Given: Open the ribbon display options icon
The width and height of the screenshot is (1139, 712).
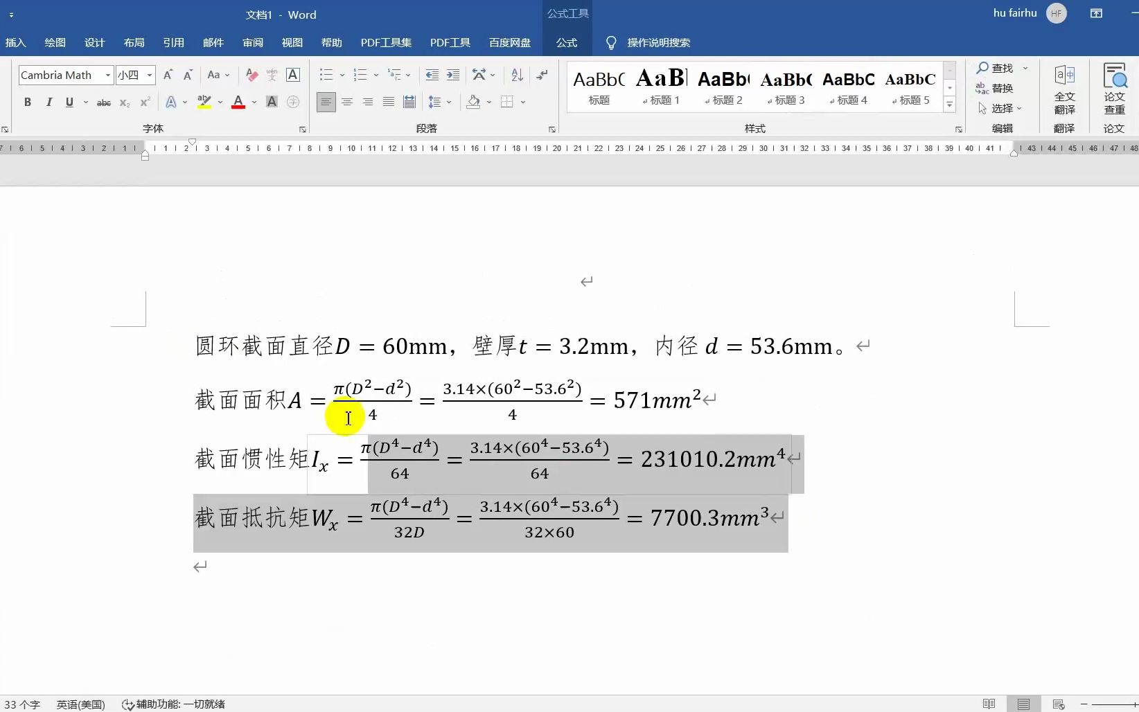Looking at the screenshot, I should [x=1096, y=13].
